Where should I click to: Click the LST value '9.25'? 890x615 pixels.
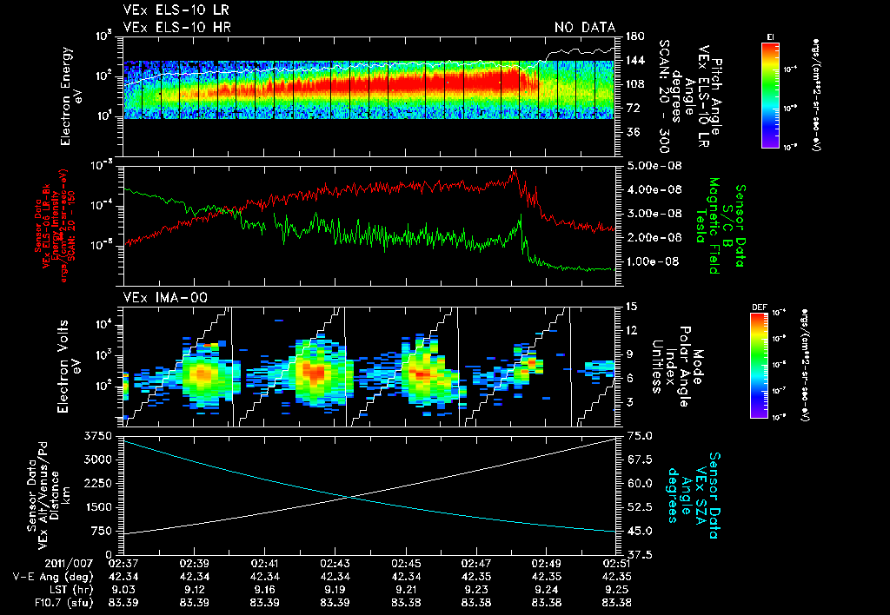click(616, 590)
